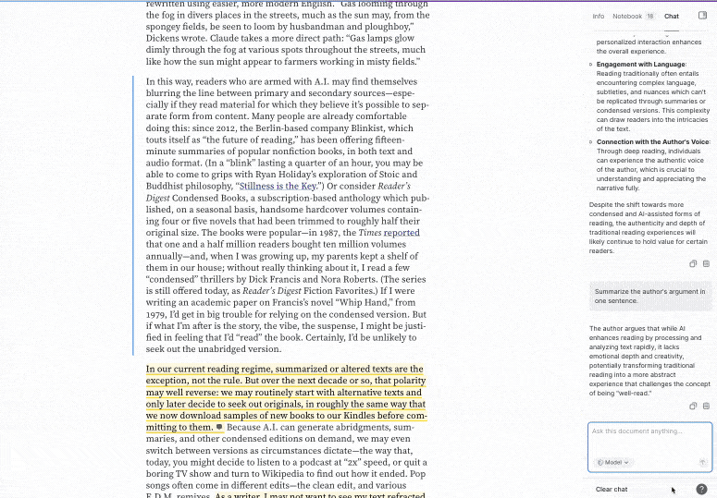Viewport: 717px width, 498px height.
Task: Open the help question mark
Action: tap(701, 490)
